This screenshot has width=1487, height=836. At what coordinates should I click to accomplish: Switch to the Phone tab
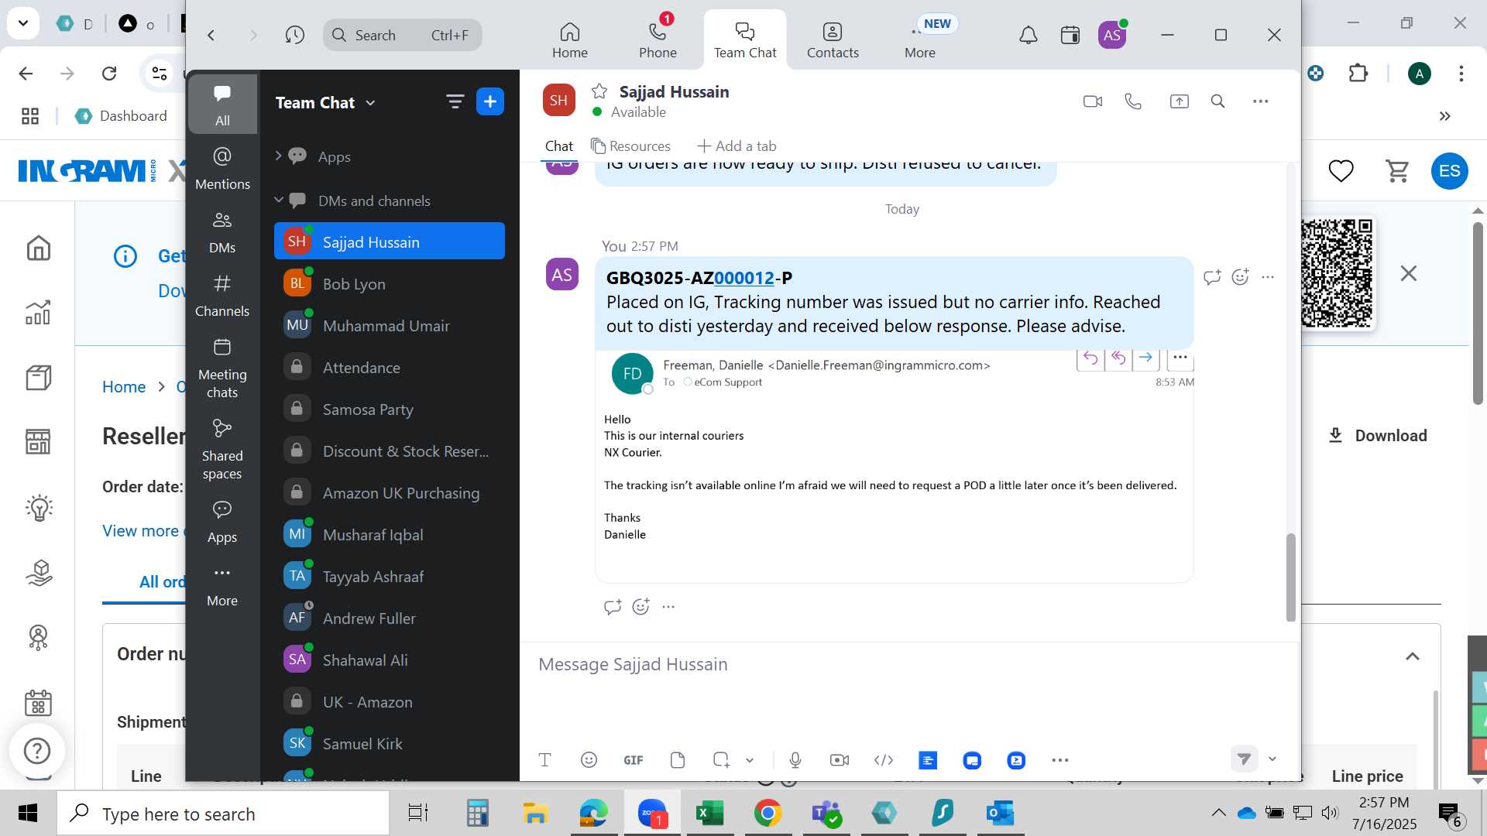tap(658, 39)
